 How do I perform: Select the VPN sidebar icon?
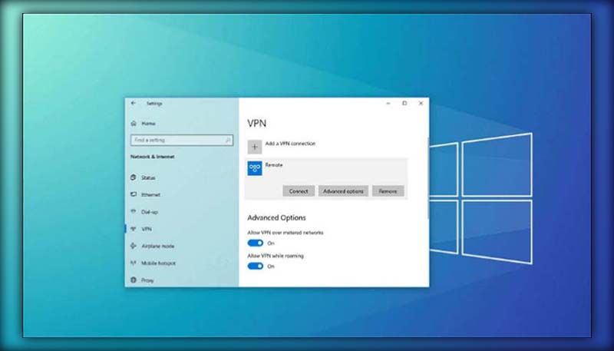(x=134, y=229)
